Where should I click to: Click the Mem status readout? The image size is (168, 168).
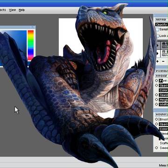pos(163,165)
